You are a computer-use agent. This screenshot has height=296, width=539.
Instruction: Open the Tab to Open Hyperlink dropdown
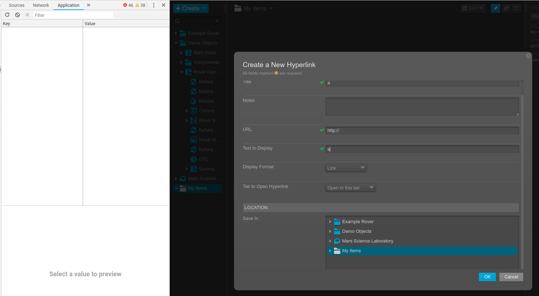pyautogui.click(x=350, y=187)
